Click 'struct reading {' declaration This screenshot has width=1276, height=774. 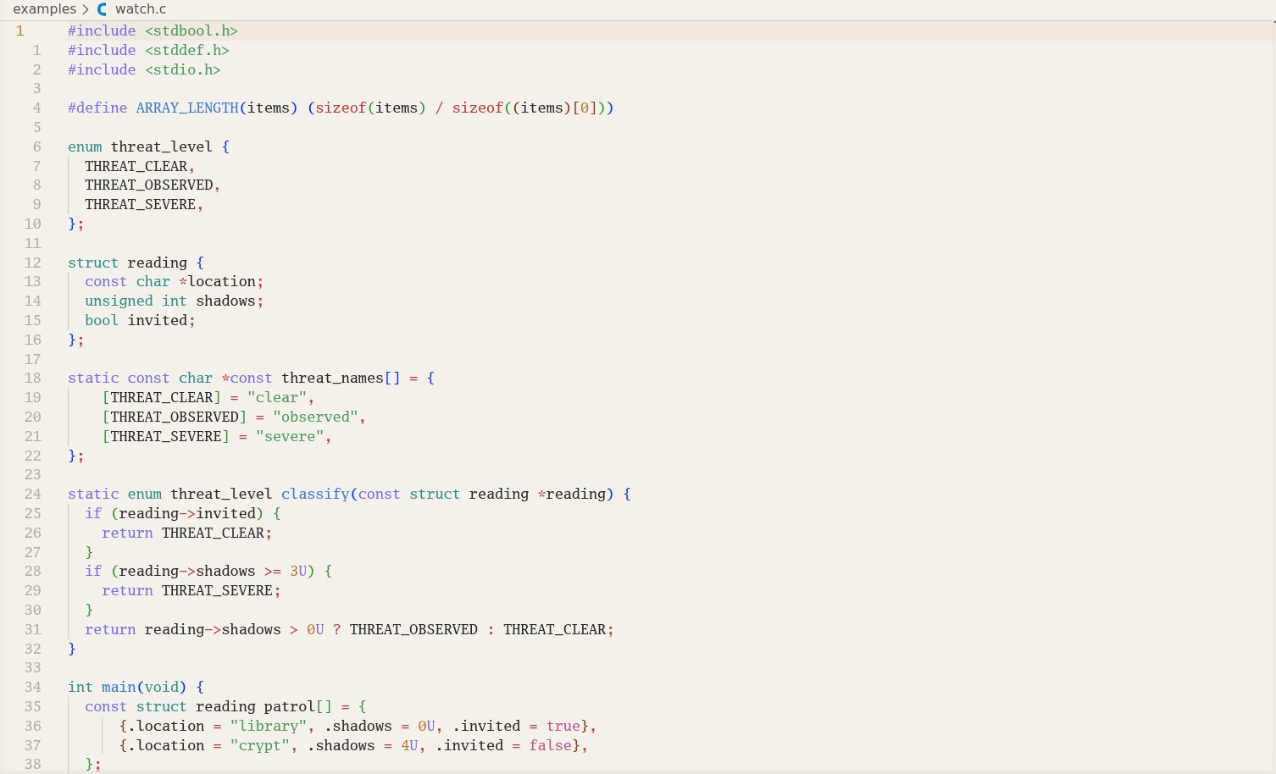tap(136, 263)
